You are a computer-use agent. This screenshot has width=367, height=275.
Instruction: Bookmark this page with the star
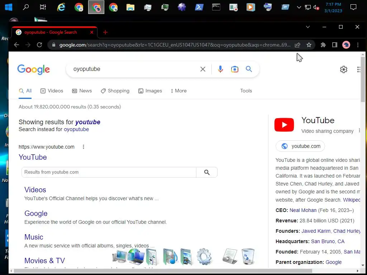(x=309, y=45)
